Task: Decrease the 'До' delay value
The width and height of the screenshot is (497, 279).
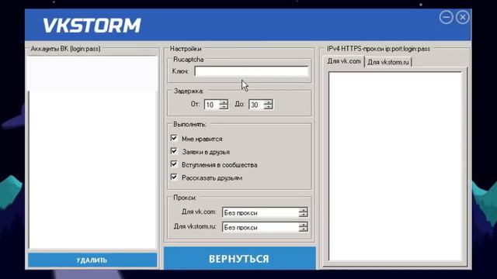Action: pyautogui.click(x=269, y=107)
